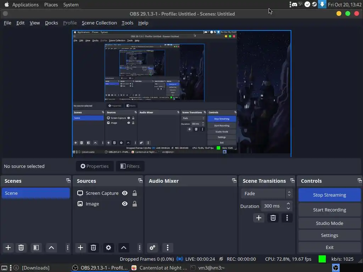Open the Steam tray icon
The height and width of the screenshot is (272, 363).
314,4
